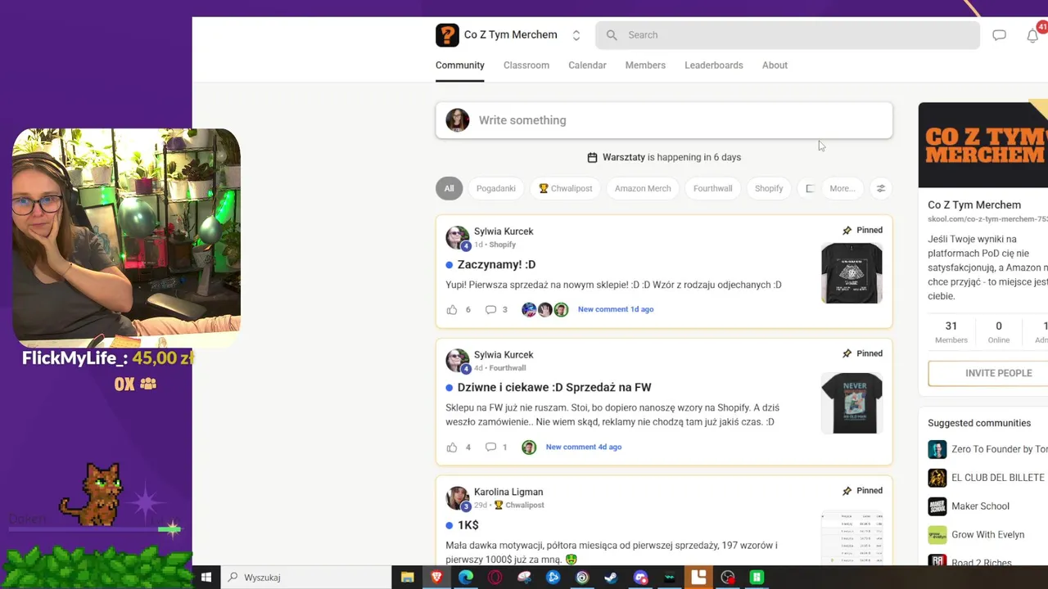Screen dimensions: 1048x589
Task: Click your profile avatar in Write something
Action: (x=457, y=120)
